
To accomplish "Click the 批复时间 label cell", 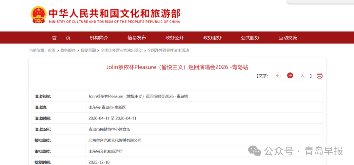I will click(59, 161).
